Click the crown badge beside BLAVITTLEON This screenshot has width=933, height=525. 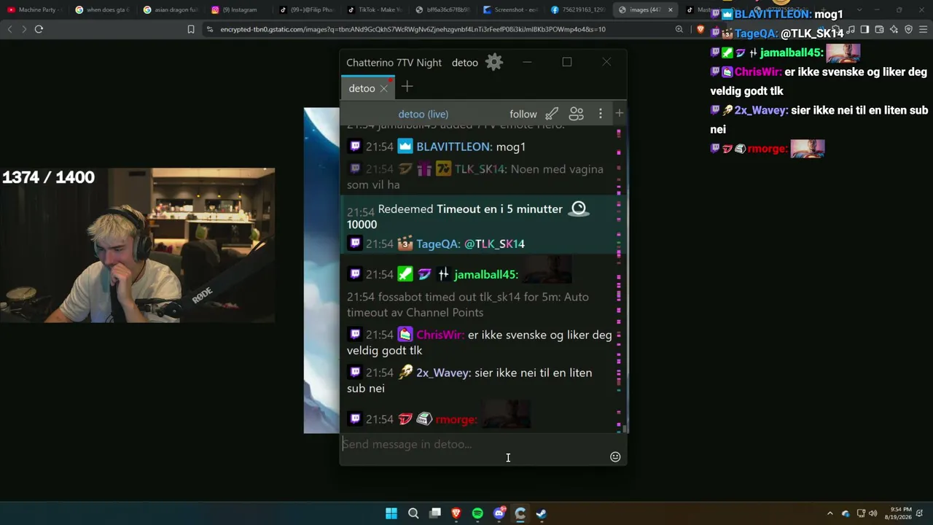[405, 147]
